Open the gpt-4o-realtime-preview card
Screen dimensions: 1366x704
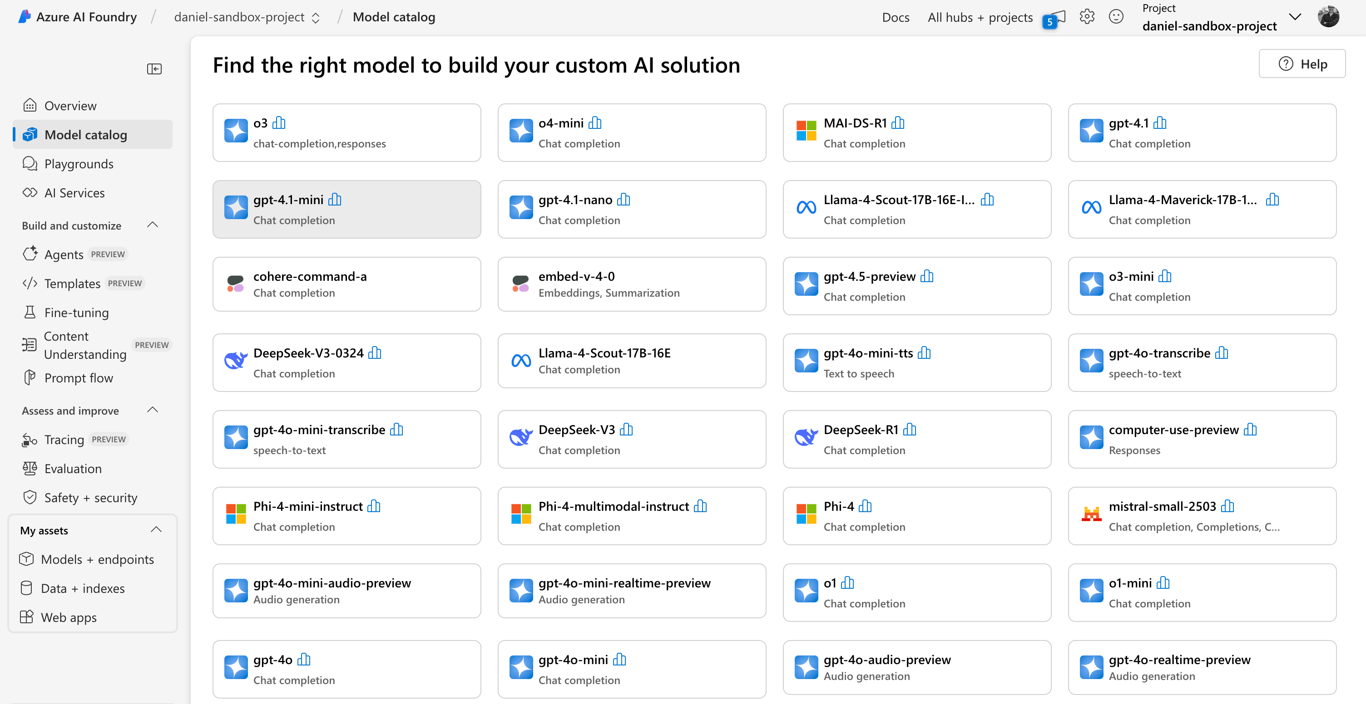(x=1202, y=667)
